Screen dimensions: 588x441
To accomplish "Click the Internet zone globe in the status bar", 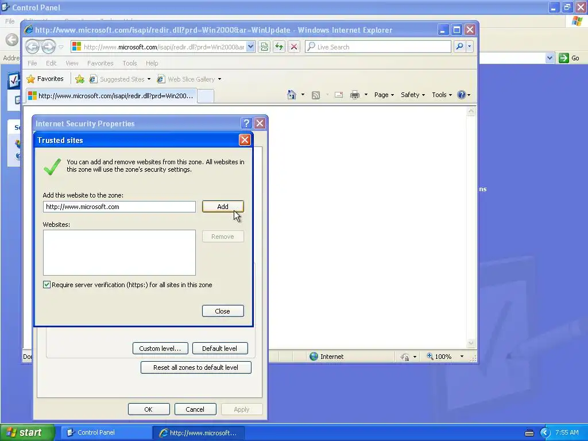I will (x=314, y=357).
